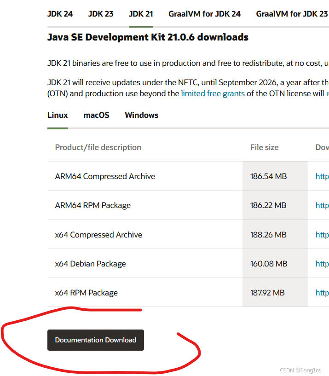This screenshot has height=376, width=329.
Task: Click the File size column header
Action: click(265, 147)
